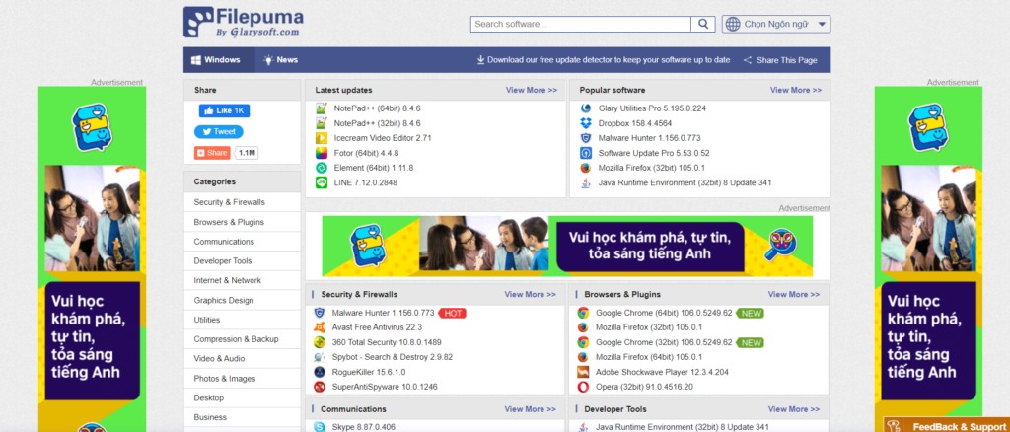1010x432 pixels.
Task: Open the Developer Tools category in sidebar
Action: pos(243,260)
